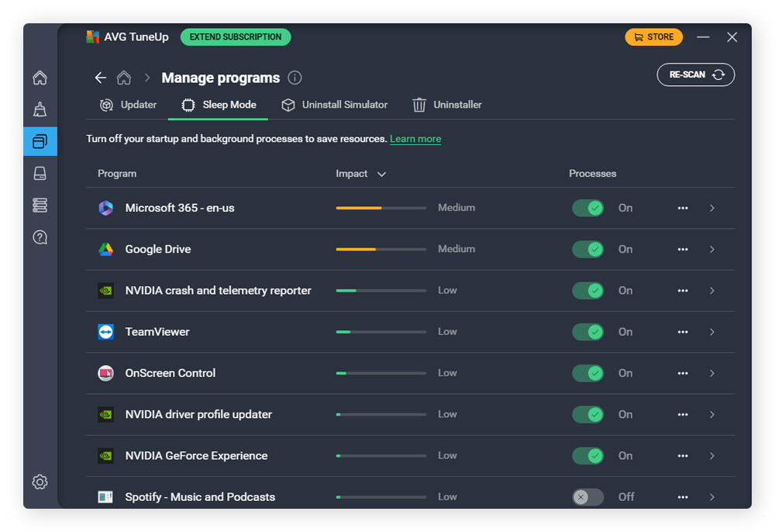775x532 pixels.
Task: Click the back arrow icon
Action: tap(100, 78)
